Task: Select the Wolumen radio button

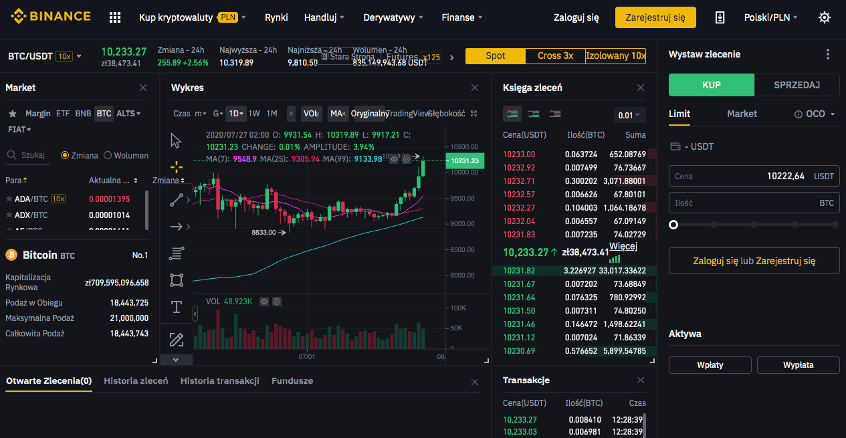Action: click(108, 155)
